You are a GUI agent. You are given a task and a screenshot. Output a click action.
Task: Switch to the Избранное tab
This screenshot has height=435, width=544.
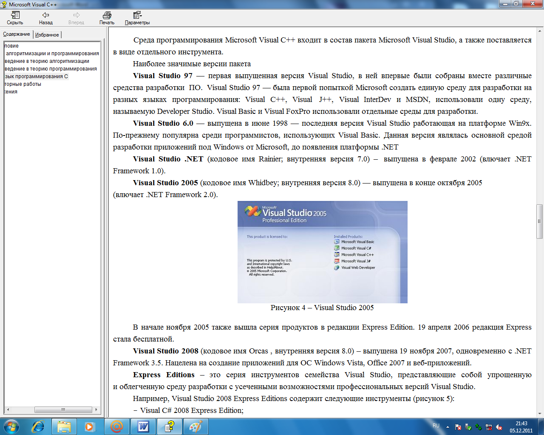pos(47,35)
